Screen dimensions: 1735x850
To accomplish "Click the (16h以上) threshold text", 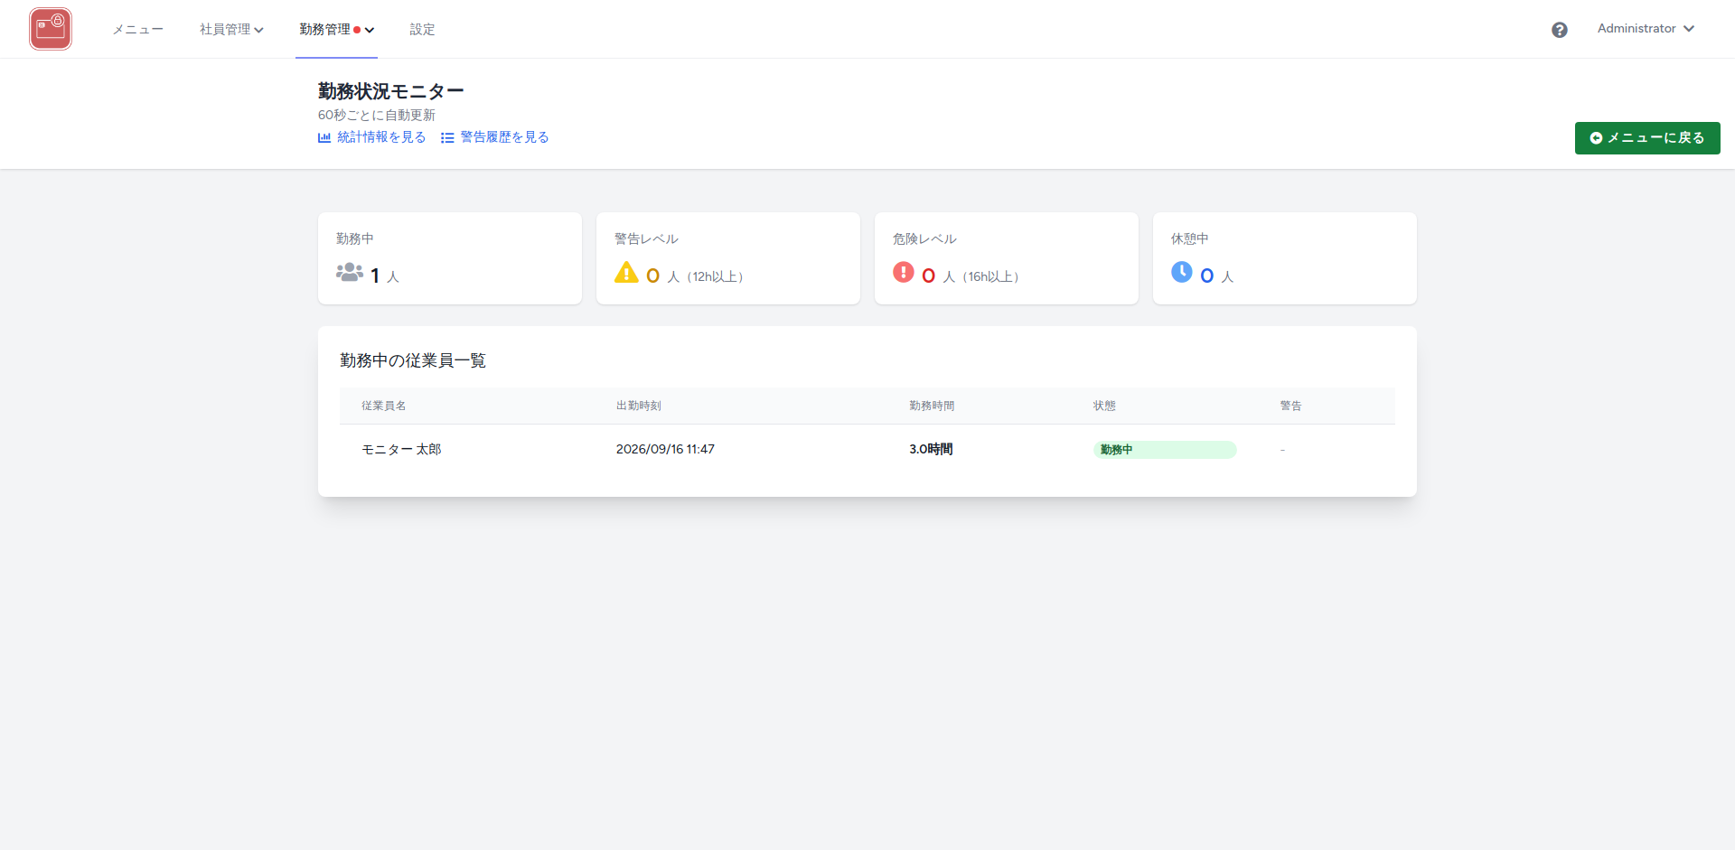I will (x=990, y=276).
